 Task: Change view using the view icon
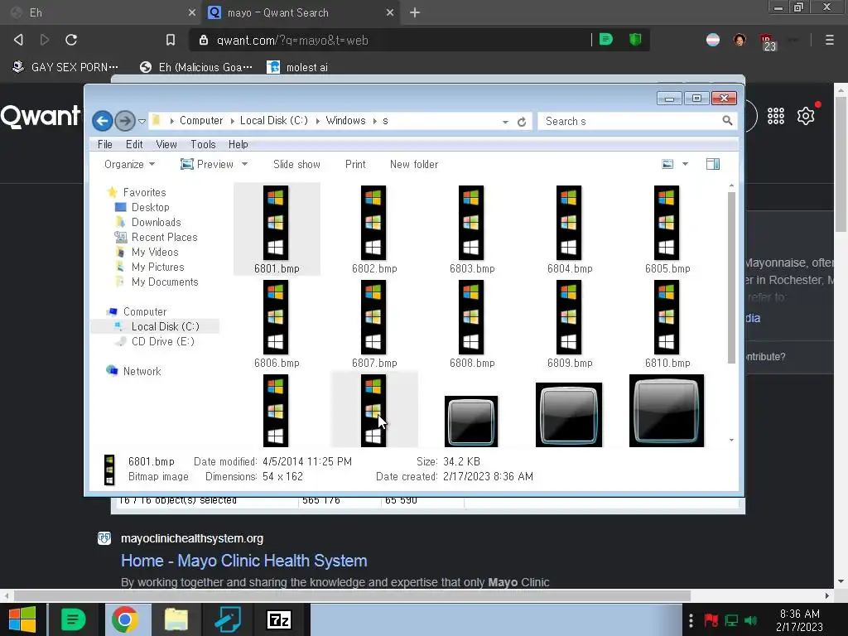[668, 164]
